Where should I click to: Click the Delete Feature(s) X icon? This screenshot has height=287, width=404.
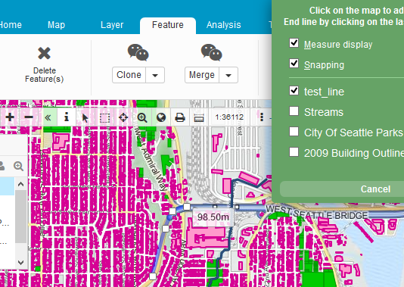[x=44, y=53]
